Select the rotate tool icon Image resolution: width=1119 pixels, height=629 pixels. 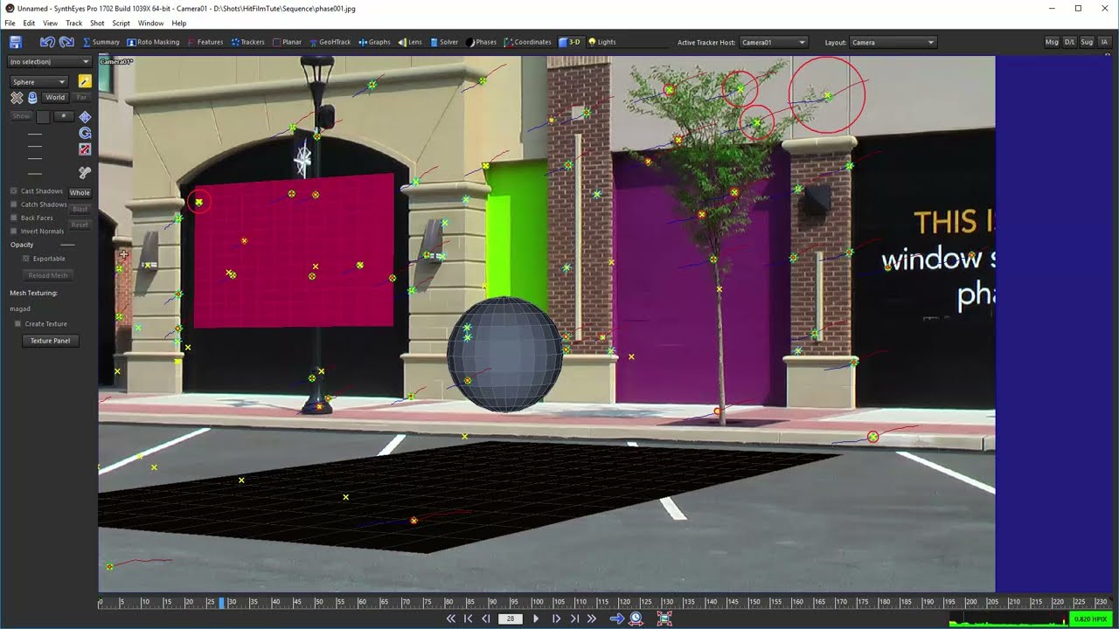(85, 133)
